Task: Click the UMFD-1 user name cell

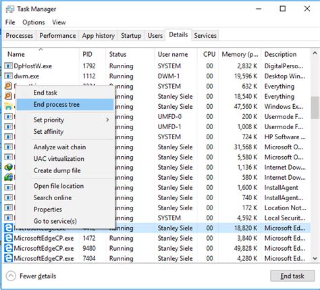Action: click(x=169, y=127)
